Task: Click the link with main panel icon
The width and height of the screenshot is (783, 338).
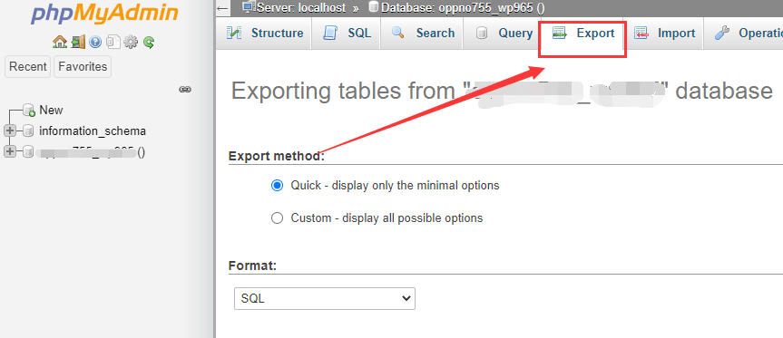Action: coord(185,89)
